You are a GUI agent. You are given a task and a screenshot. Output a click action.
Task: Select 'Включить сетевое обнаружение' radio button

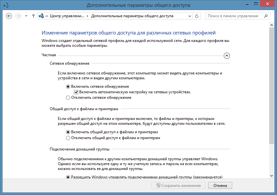(x=68, y=87)
